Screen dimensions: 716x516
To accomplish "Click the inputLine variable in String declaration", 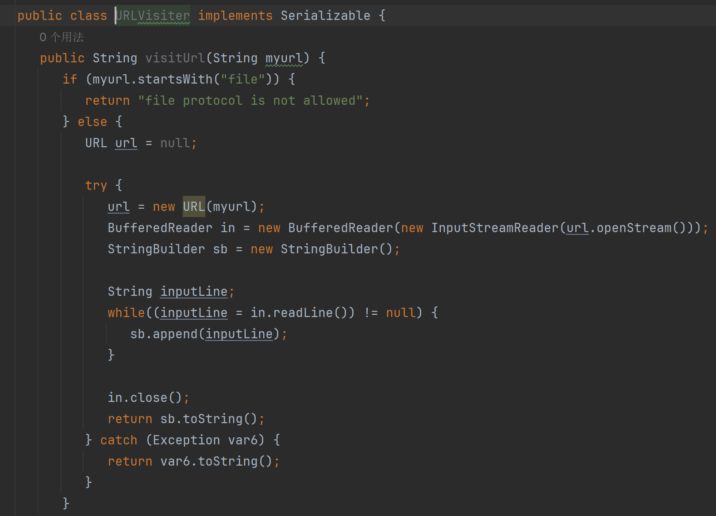I will tap(194, 291).
